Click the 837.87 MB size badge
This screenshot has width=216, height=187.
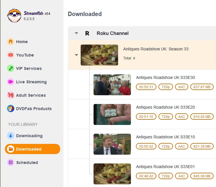[202, 87]
